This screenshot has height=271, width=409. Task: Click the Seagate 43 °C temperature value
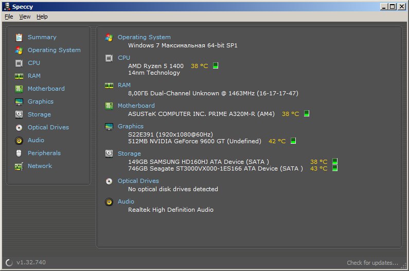pos(318,168)
